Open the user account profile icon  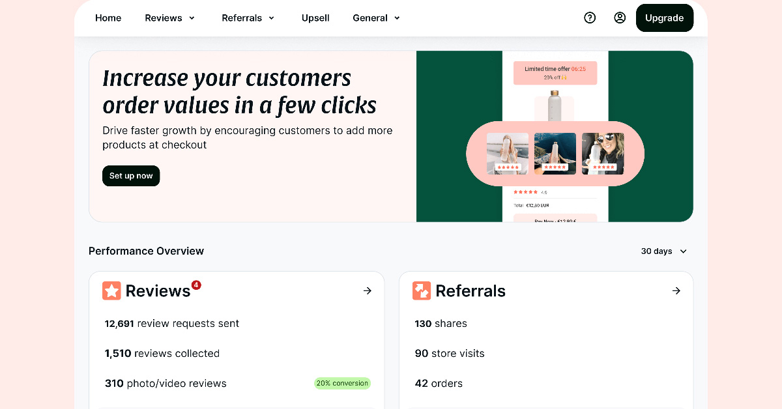pos(620,18)
